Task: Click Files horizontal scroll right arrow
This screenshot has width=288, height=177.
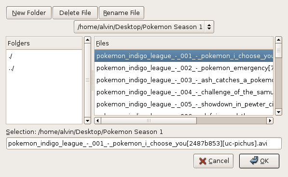Action: (270, 120)
